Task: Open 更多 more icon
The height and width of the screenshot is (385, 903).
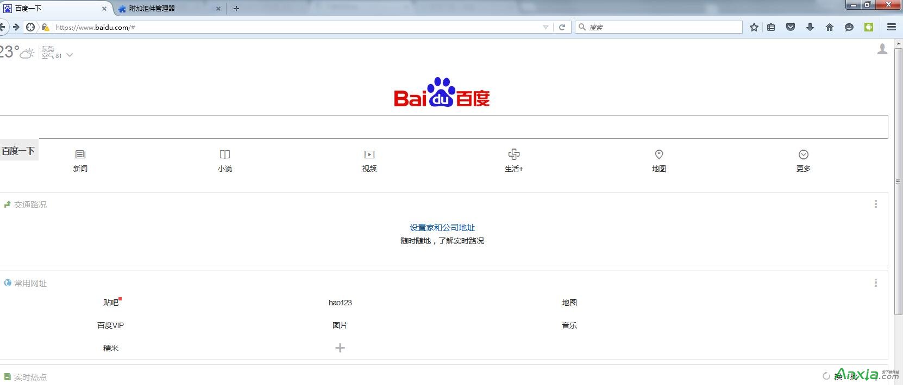Action: (x=804, y=155)
